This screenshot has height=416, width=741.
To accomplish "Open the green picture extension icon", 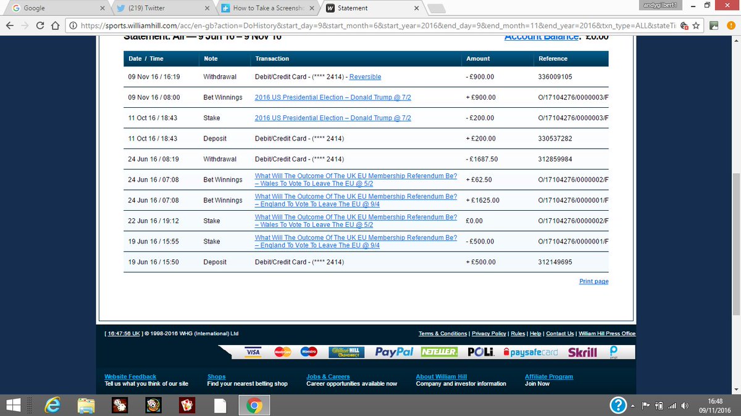I will [x=714, y=26].
